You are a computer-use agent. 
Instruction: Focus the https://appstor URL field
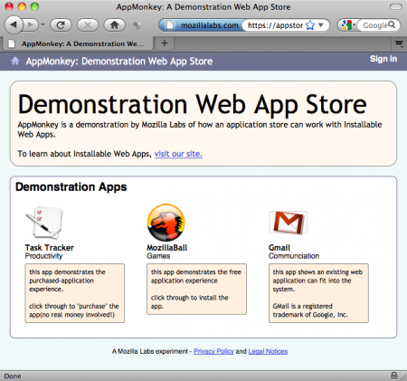275,25
